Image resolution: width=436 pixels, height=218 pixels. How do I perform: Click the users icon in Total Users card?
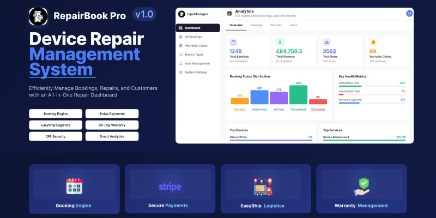click(x=327, y=42)
